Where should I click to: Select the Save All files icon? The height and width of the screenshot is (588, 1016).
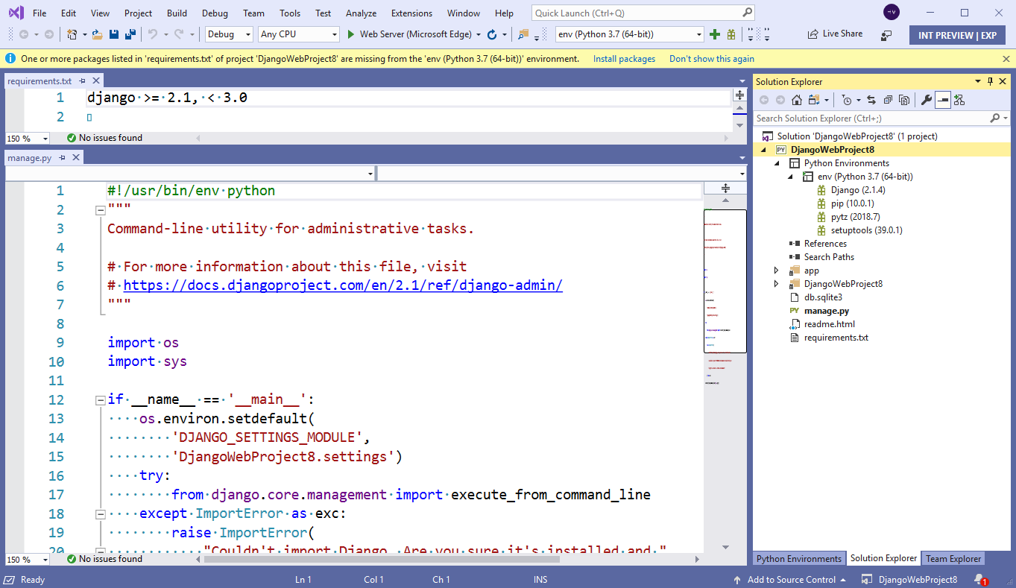click(129, 34)
